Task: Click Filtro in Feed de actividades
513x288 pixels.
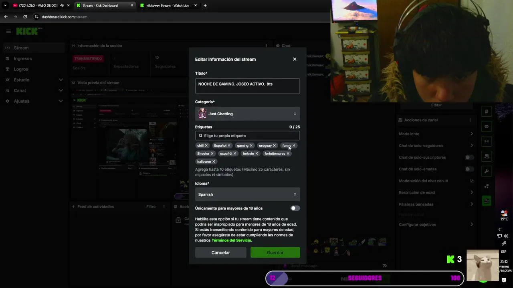Action: (151, 207)
